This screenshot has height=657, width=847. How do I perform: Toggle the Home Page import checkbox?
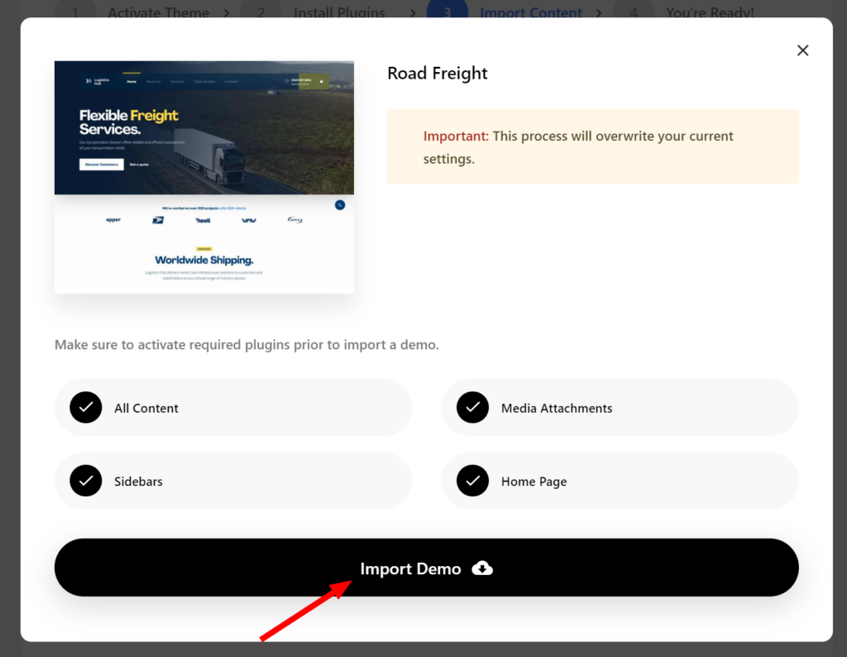[472, 481]
